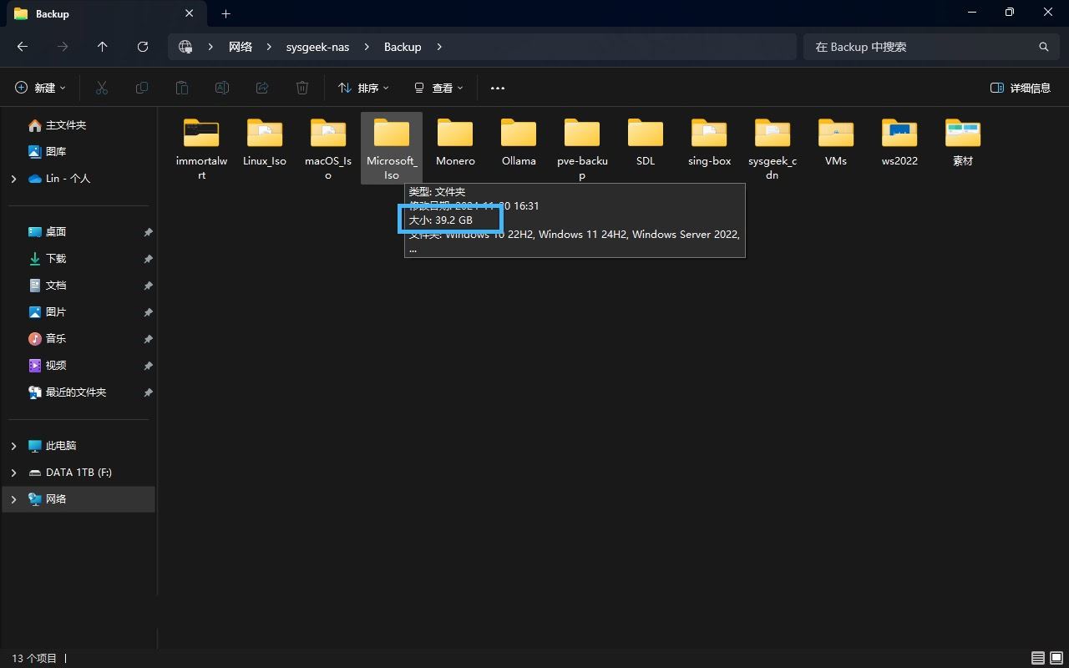
Task: Switch to details list view in status bar
Action: point(1037,658)
